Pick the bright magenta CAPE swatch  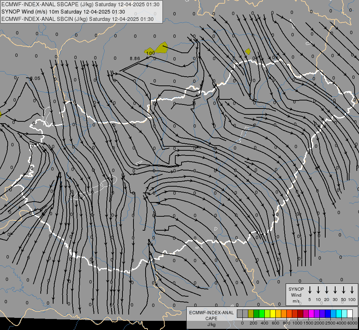tap(311, 313)
